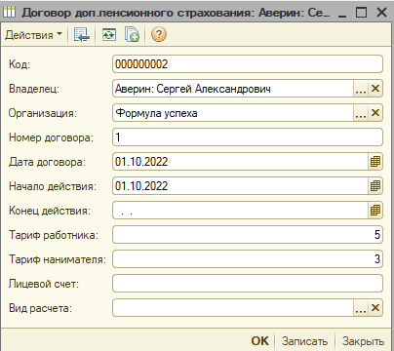Click inside the Вид расчета field

click(233, 308)
